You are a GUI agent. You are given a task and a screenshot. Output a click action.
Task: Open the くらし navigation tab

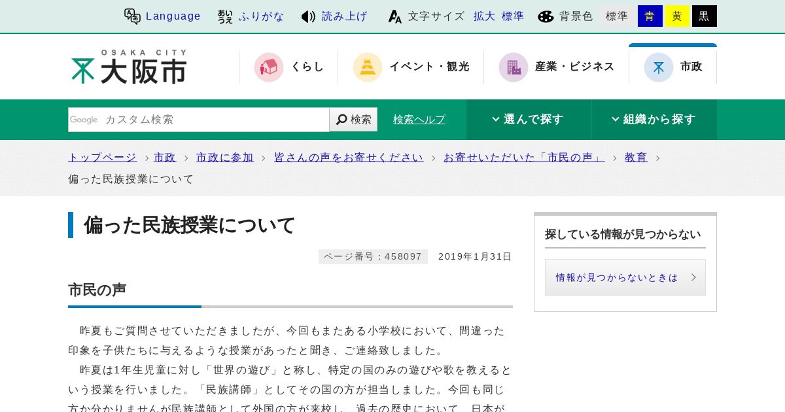pyautogui.click(x=288, y=67)
